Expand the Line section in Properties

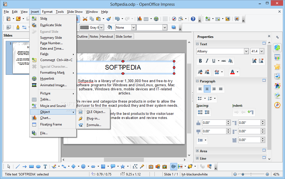point(197,158)
